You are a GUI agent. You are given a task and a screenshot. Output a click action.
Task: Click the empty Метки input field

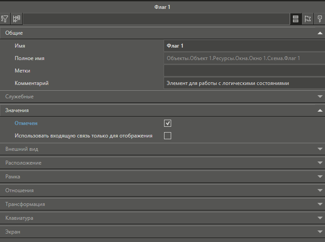tap(244, 71)
